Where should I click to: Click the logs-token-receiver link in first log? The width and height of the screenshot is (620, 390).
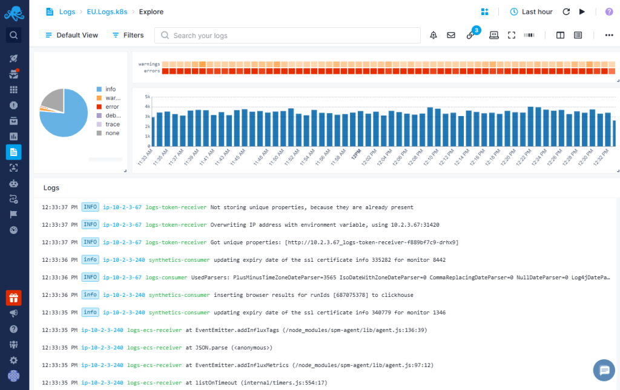point(176,207)
